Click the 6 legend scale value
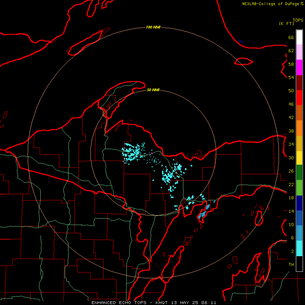This screenshot has height=305, width=305. tap(292, 238)
